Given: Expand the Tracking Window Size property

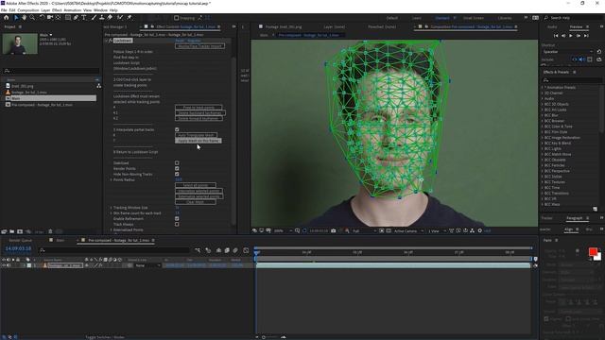Looking at the screenshot, I should coord(112,208).
